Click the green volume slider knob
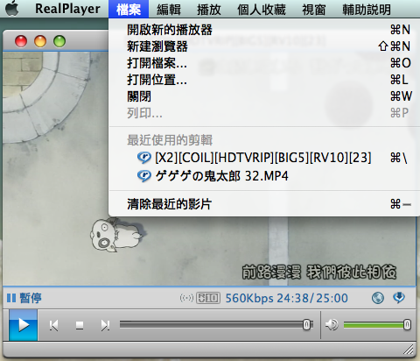420x361 pixels. click(407, 325)
